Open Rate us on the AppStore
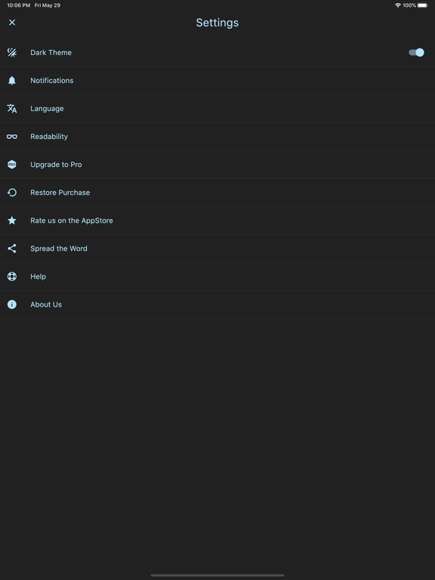Image resolution: width=435 pixels, height=580 pixels. pos(217,221)
